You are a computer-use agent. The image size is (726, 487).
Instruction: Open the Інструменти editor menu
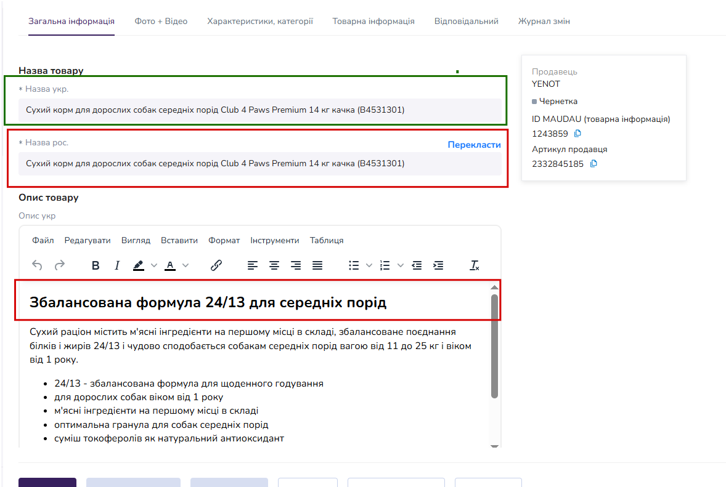click(x=275, y=241)
